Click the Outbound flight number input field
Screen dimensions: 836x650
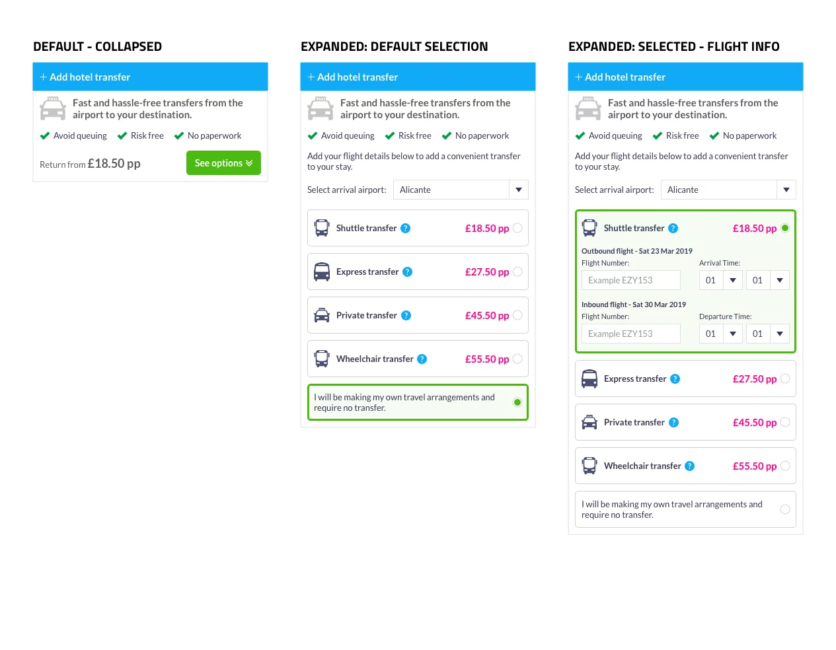630,281
